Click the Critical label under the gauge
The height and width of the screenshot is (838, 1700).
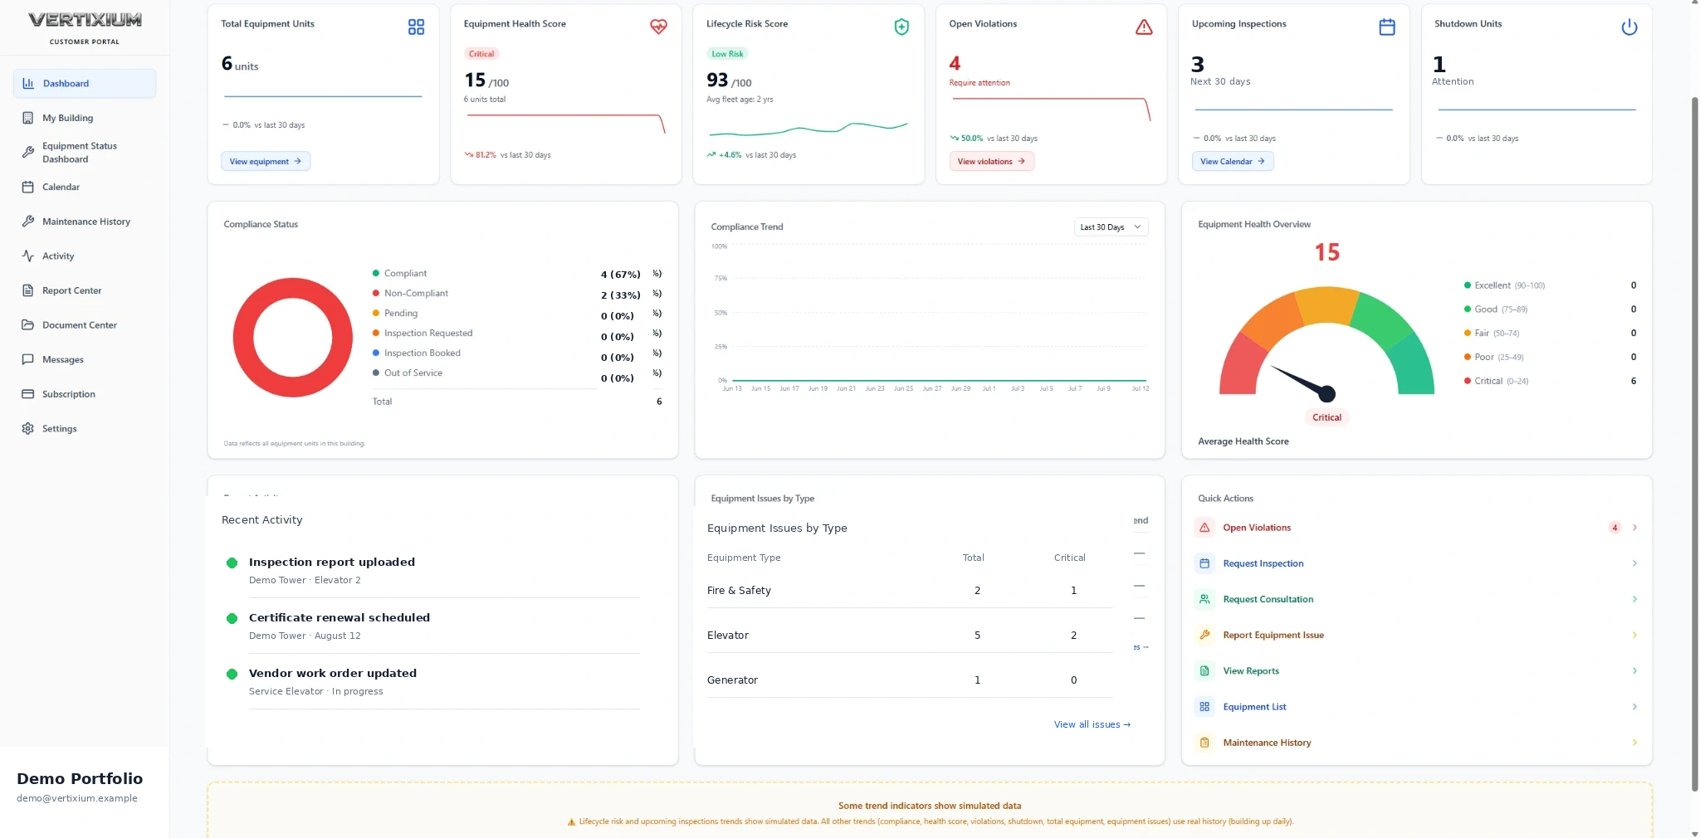(x=1326, y=417)
